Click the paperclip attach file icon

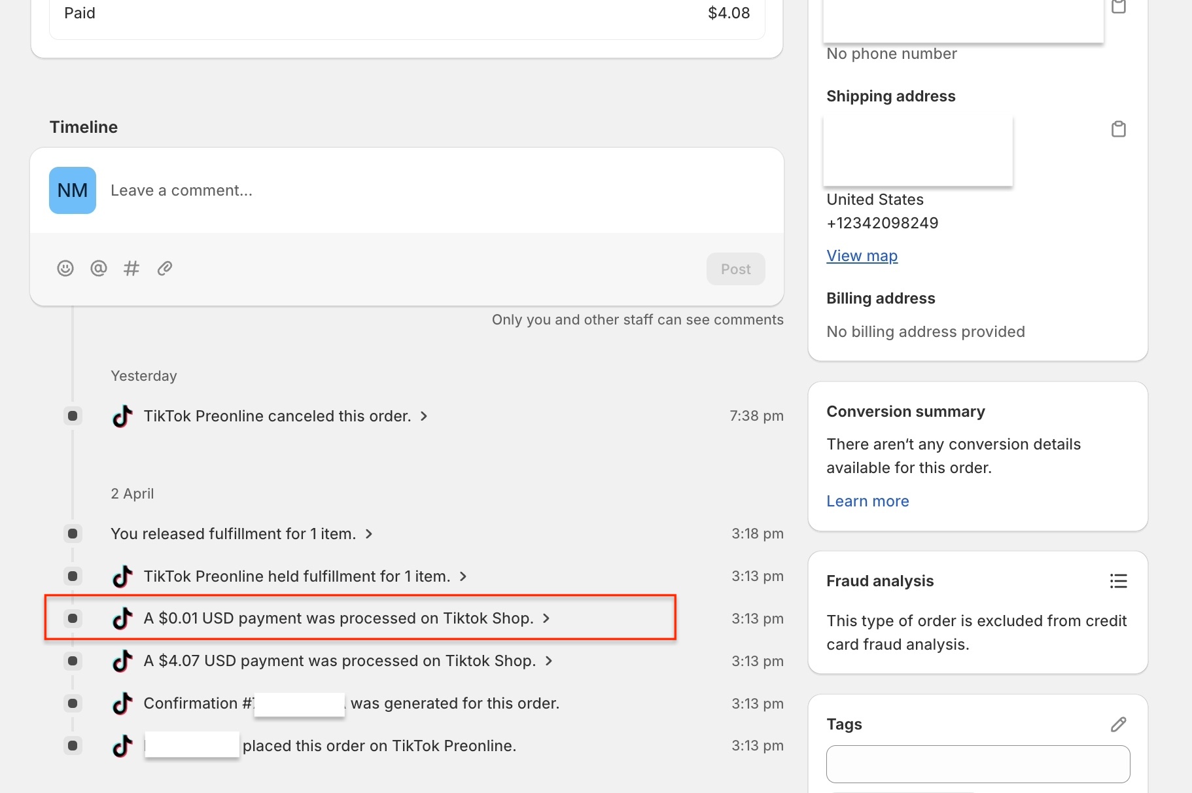click(165, 268)
